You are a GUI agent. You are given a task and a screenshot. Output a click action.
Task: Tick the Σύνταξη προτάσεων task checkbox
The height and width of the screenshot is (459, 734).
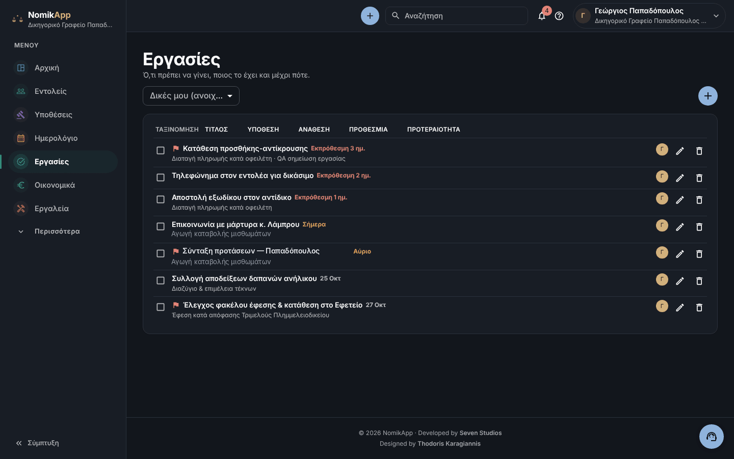tap(161, 253)
